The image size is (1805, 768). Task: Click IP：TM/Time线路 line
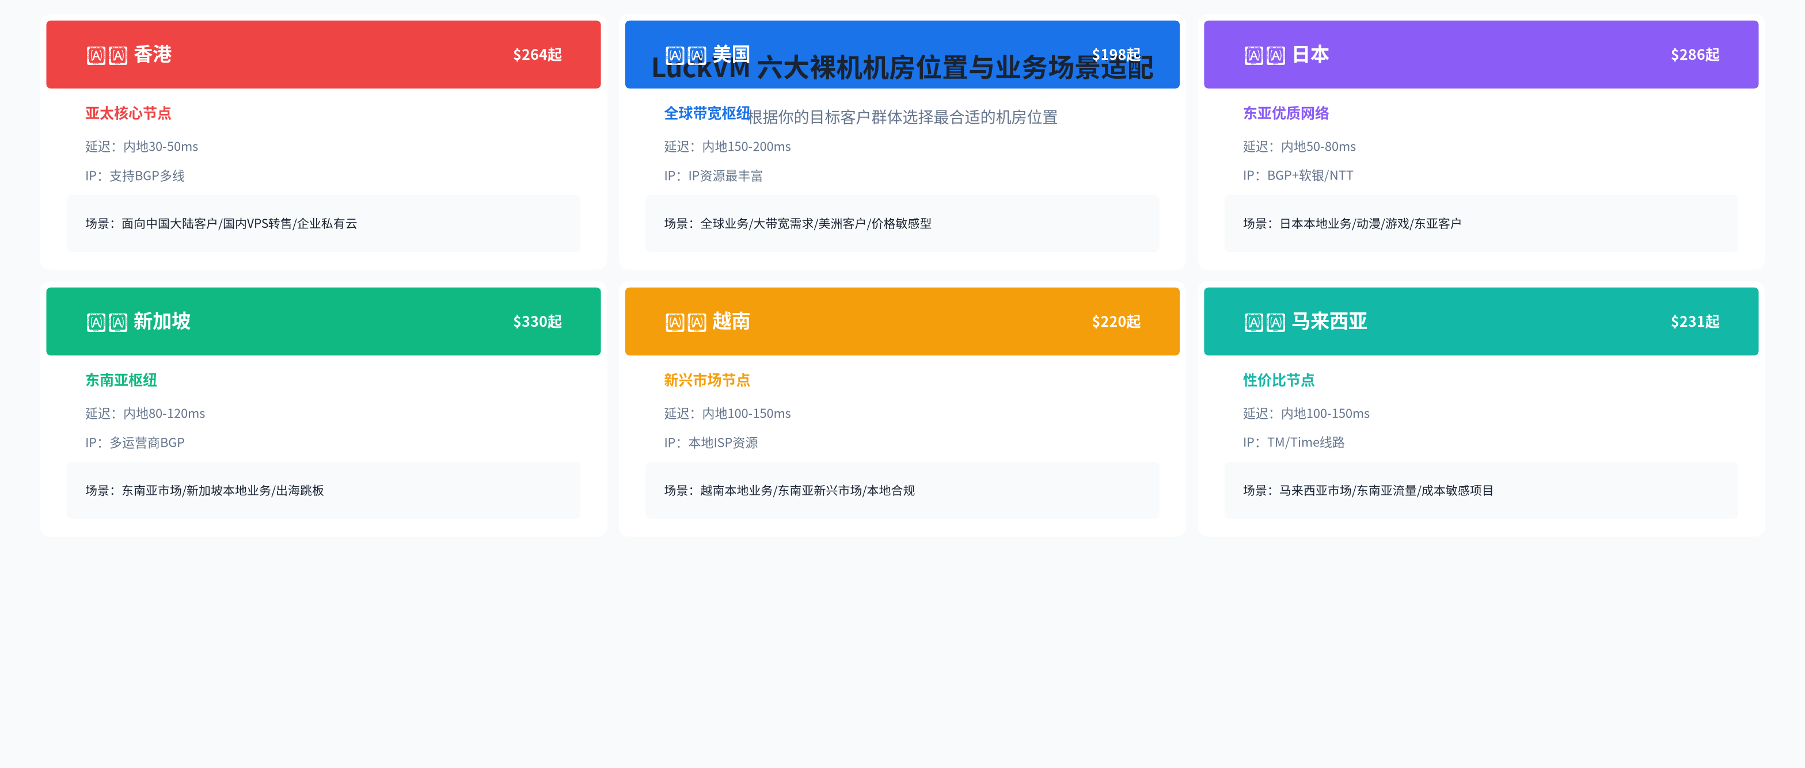pyautogui.click(x=1294, y=442)
